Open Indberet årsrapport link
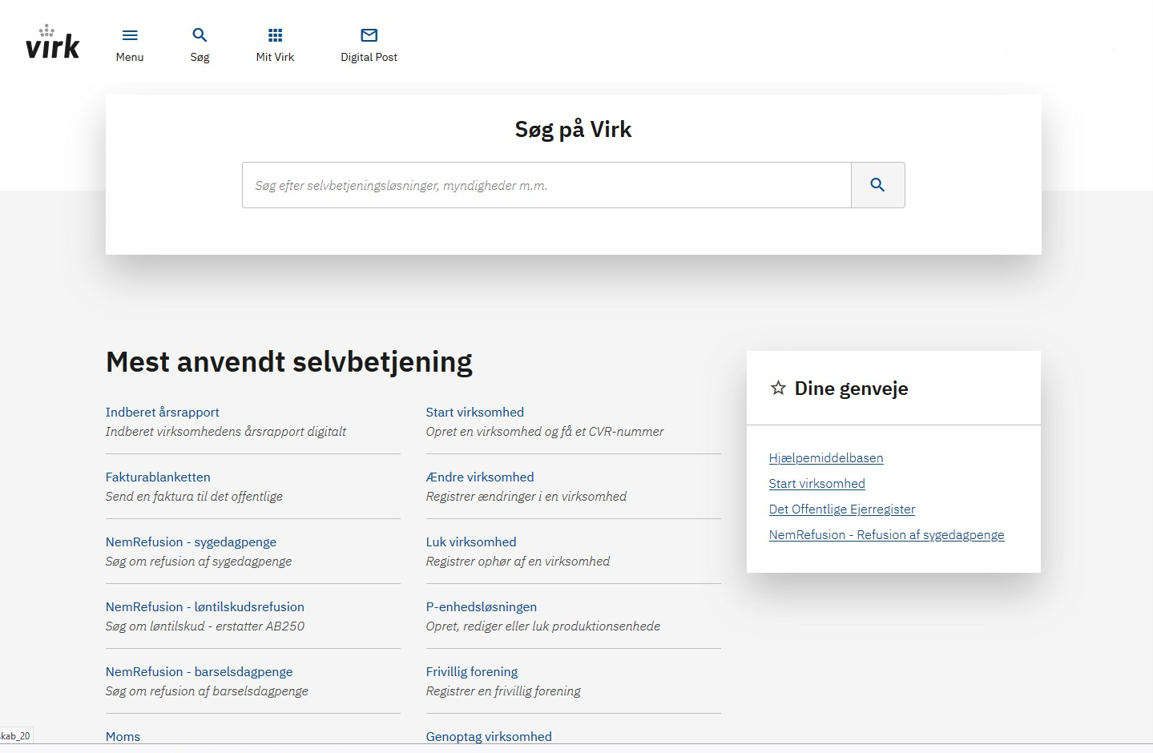 tap(163, 413)
